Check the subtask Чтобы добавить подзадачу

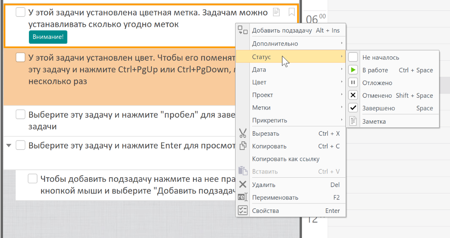click(33, 178)
